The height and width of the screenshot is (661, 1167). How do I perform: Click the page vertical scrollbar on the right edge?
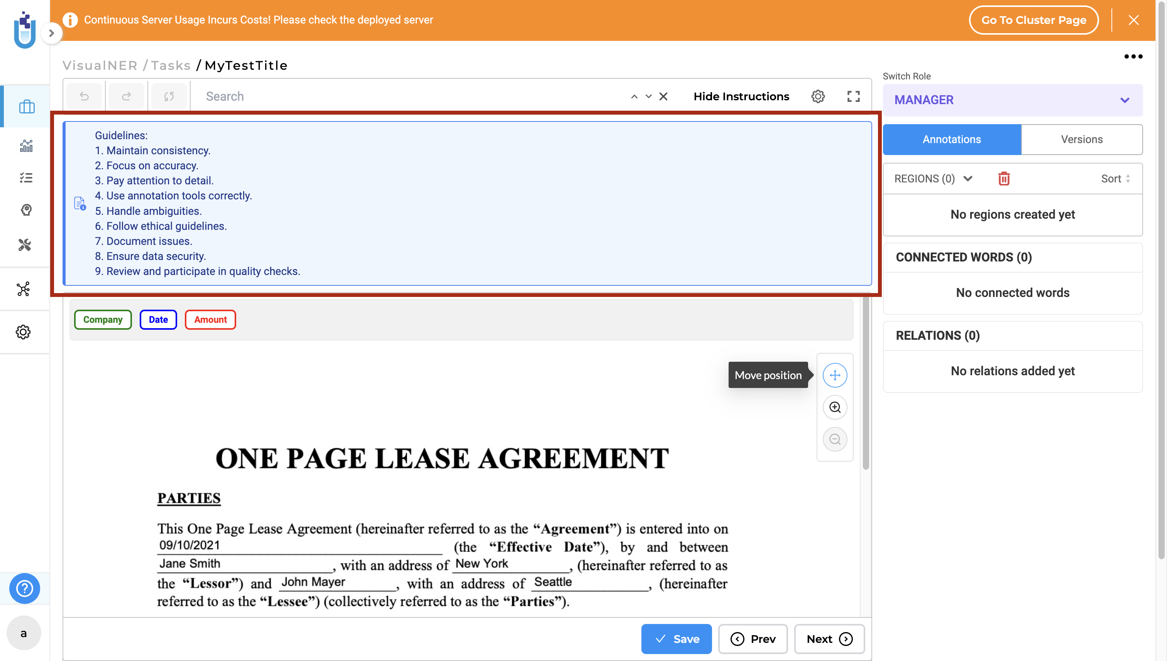point(1161,282)
